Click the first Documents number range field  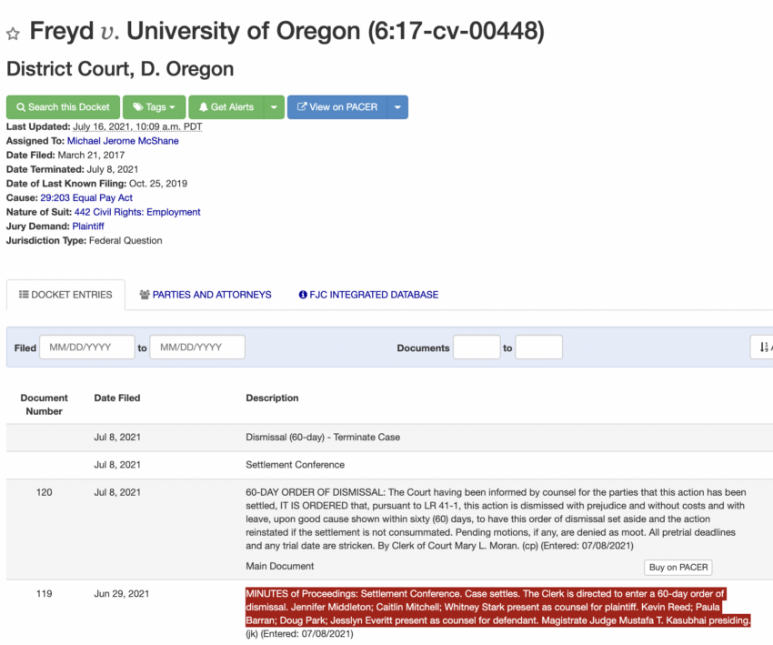tap(477, 348)
